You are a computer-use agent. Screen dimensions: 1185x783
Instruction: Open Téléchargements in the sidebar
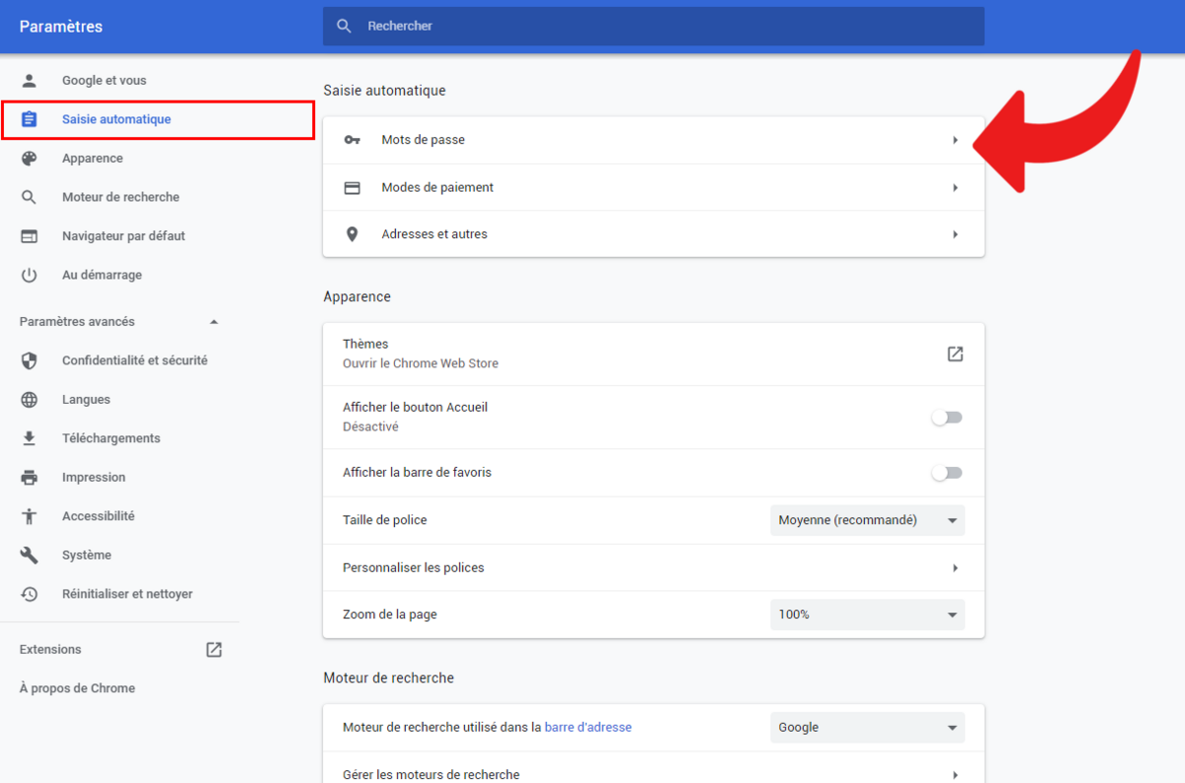coord(111,438)
